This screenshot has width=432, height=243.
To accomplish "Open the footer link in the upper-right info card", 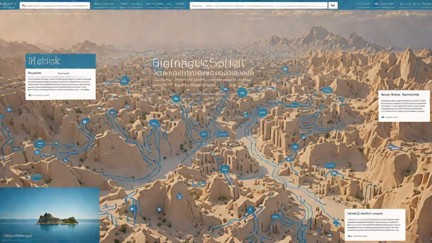I will point(391,117).
